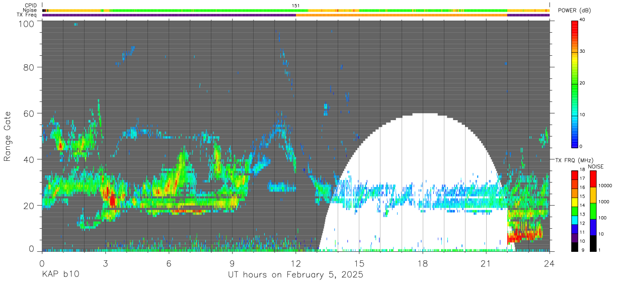Image resolution: width=618 pixels, height=285 pixels.
Task: Click the 12 tick label on UT hours axis
Action: point(295,264)
